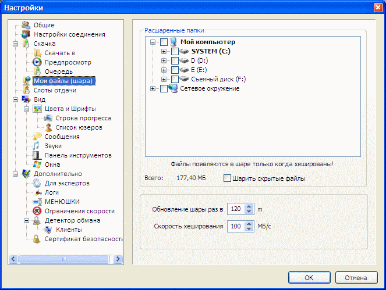Check the E (E:) drive checkbox

(x=175, y=70)
